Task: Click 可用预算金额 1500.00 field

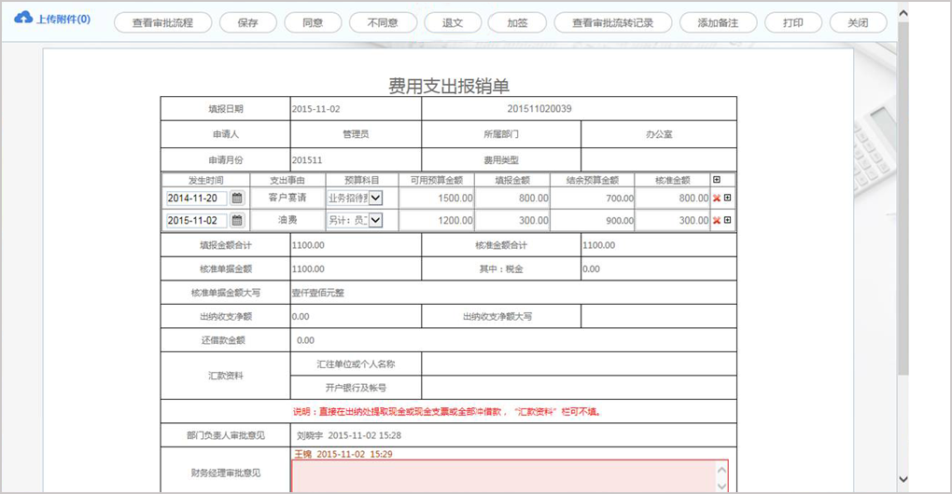Action: [x=437, y=199]
